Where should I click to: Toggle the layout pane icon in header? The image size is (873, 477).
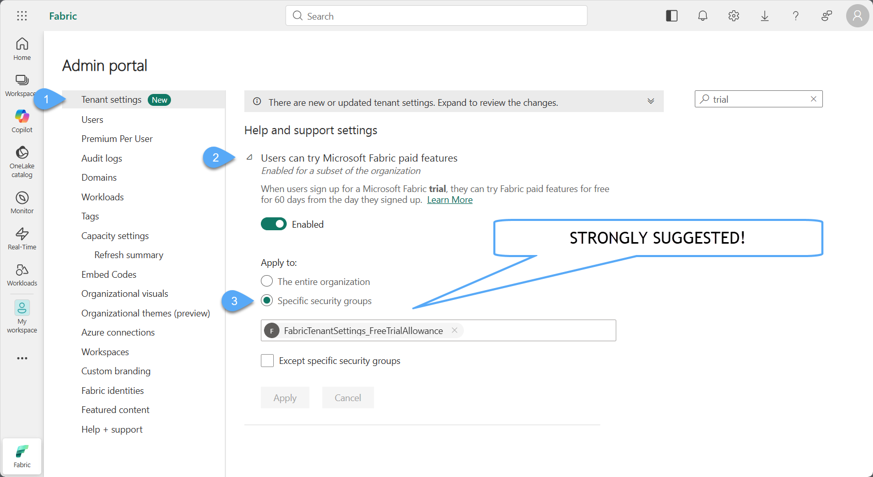(672, 16)
